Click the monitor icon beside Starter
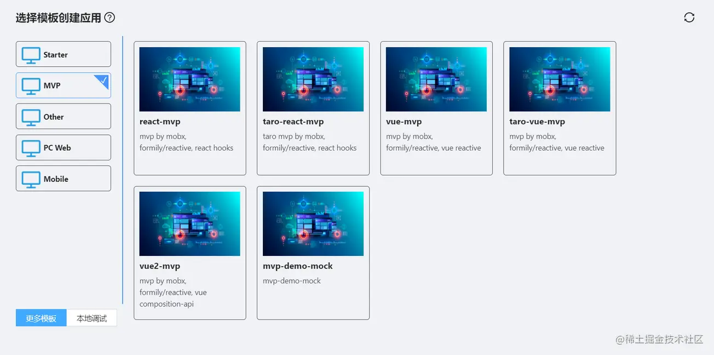The height and width of the screenshot is (355, 714). click(31, 55)
